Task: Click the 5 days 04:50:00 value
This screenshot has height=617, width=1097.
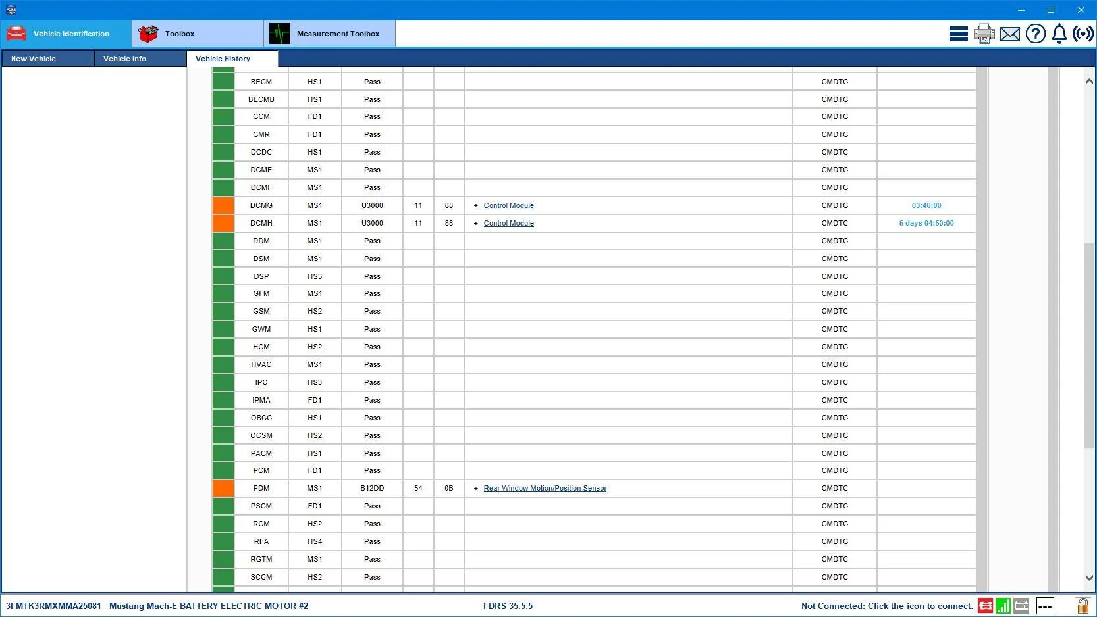Action: point(926,223)
